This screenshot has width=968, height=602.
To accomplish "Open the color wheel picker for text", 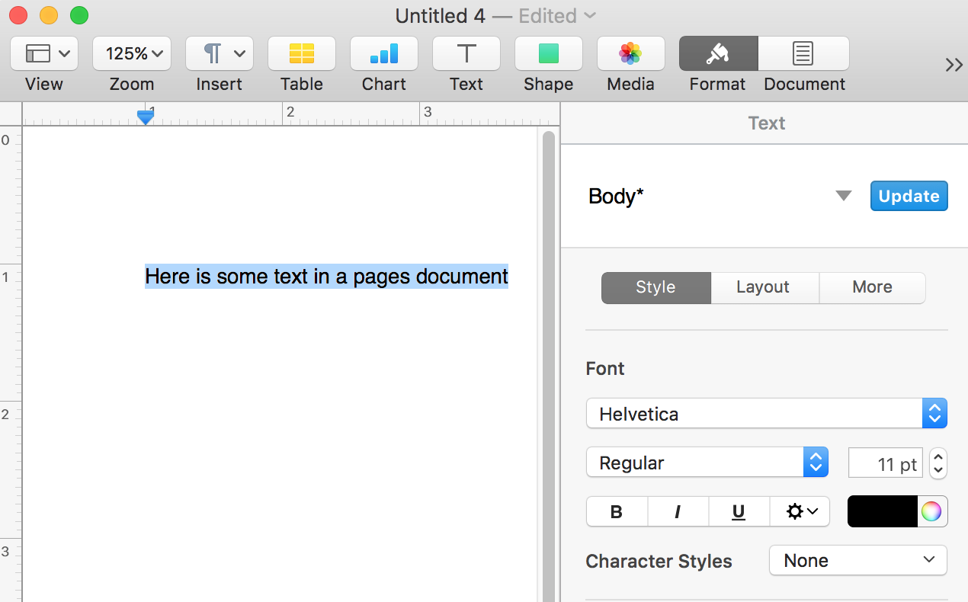I will coord(931,511).
